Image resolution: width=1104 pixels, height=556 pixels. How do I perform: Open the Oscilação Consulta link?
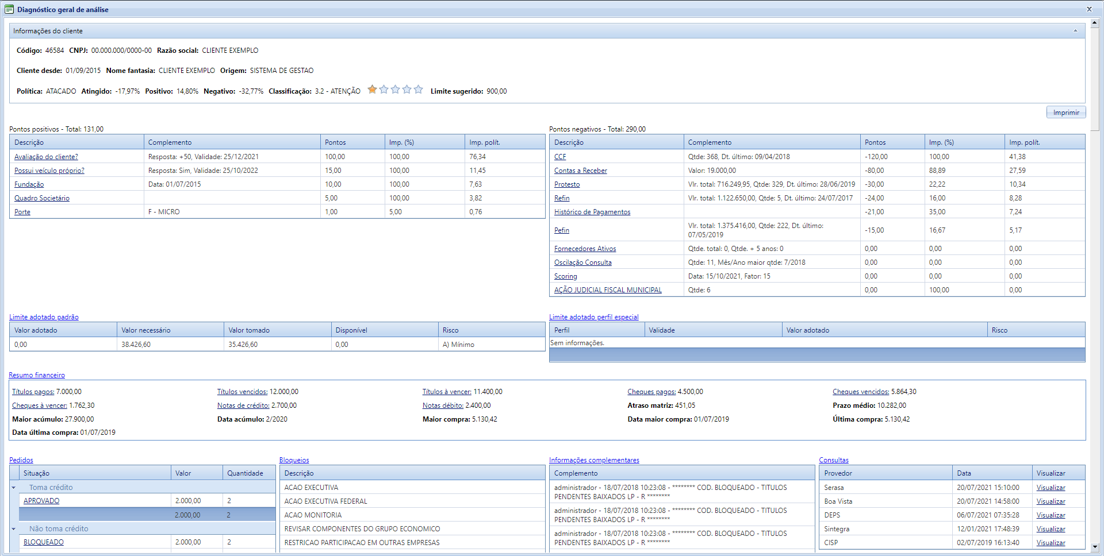coord(582,262)
